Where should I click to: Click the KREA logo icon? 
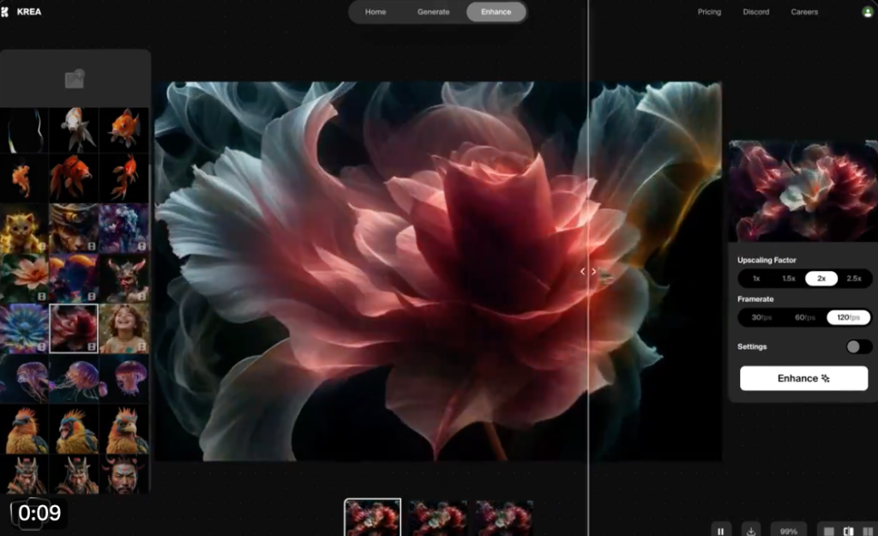[6, 12]
